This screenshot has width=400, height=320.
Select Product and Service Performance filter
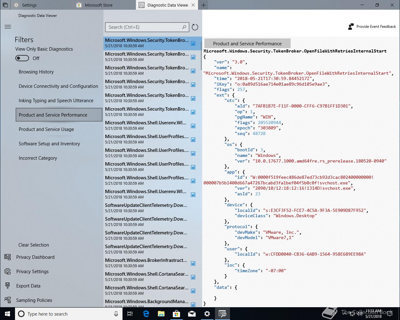(59, 115)
